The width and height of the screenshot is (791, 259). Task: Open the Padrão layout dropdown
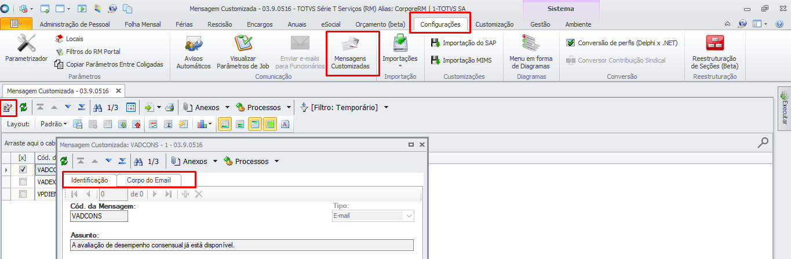pos(53,124)
